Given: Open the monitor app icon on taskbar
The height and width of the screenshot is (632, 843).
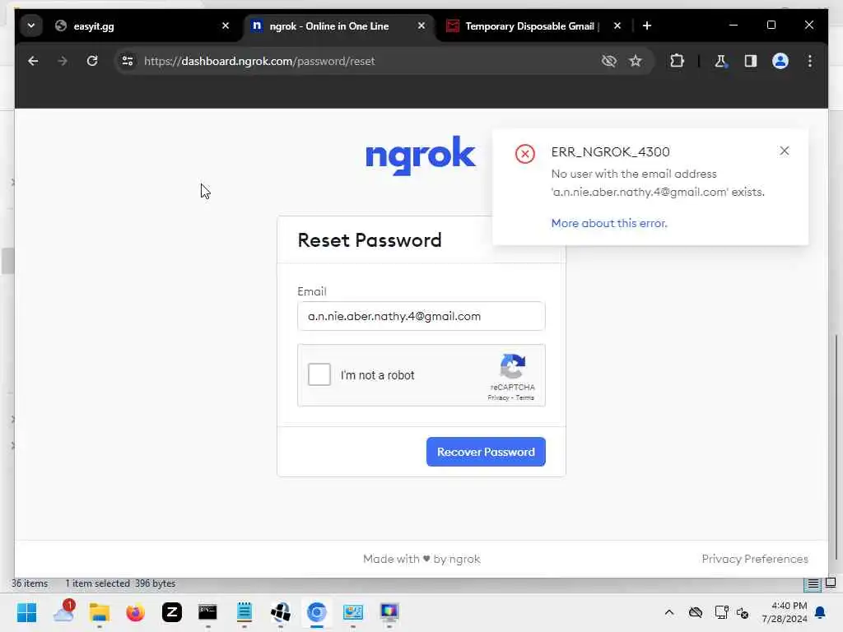Looking at the screenshot, I should tap(389, 612).
